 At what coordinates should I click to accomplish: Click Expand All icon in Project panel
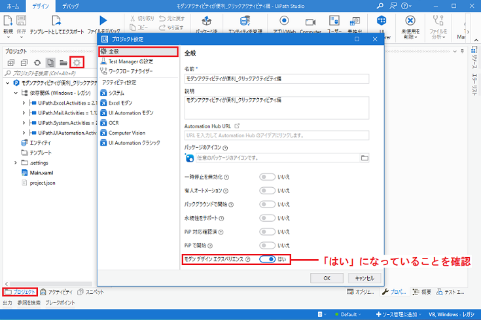[x=11, y=63]
